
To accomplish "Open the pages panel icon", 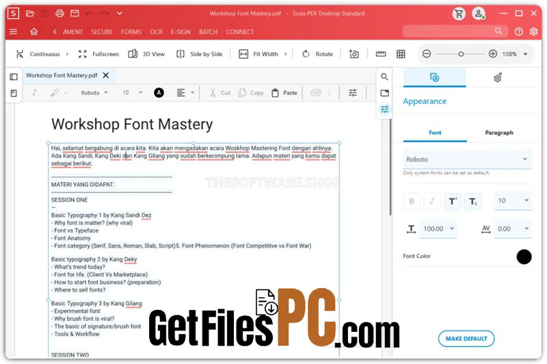I will tap(14, 93).
